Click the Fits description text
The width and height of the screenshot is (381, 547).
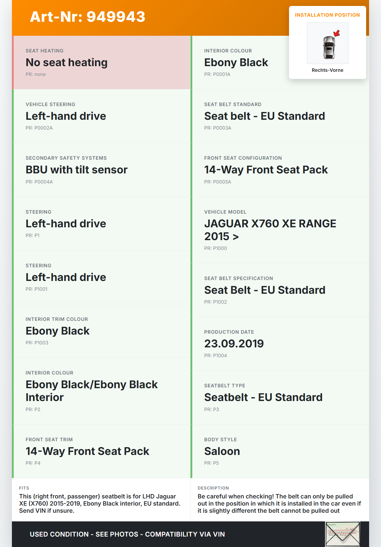point(100,503)
